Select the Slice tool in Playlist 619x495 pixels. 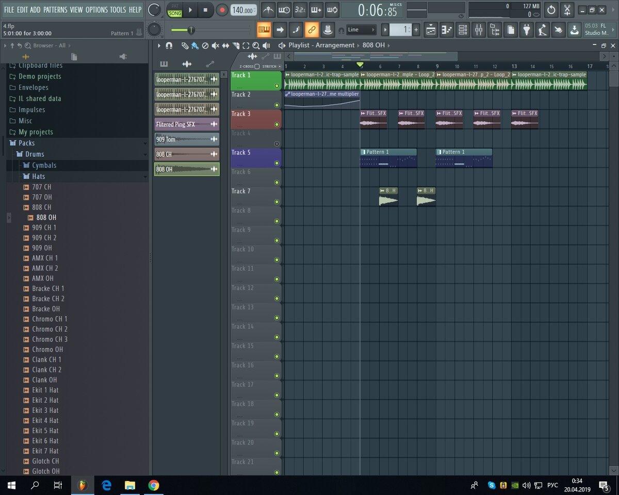click(236, 45)
